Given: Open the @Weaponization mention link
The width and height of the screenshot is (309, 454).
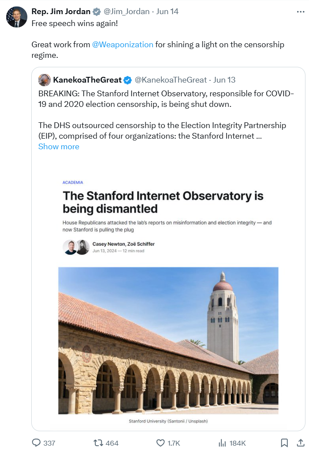Looking at the screenshot, I should (x=123, y=45).
